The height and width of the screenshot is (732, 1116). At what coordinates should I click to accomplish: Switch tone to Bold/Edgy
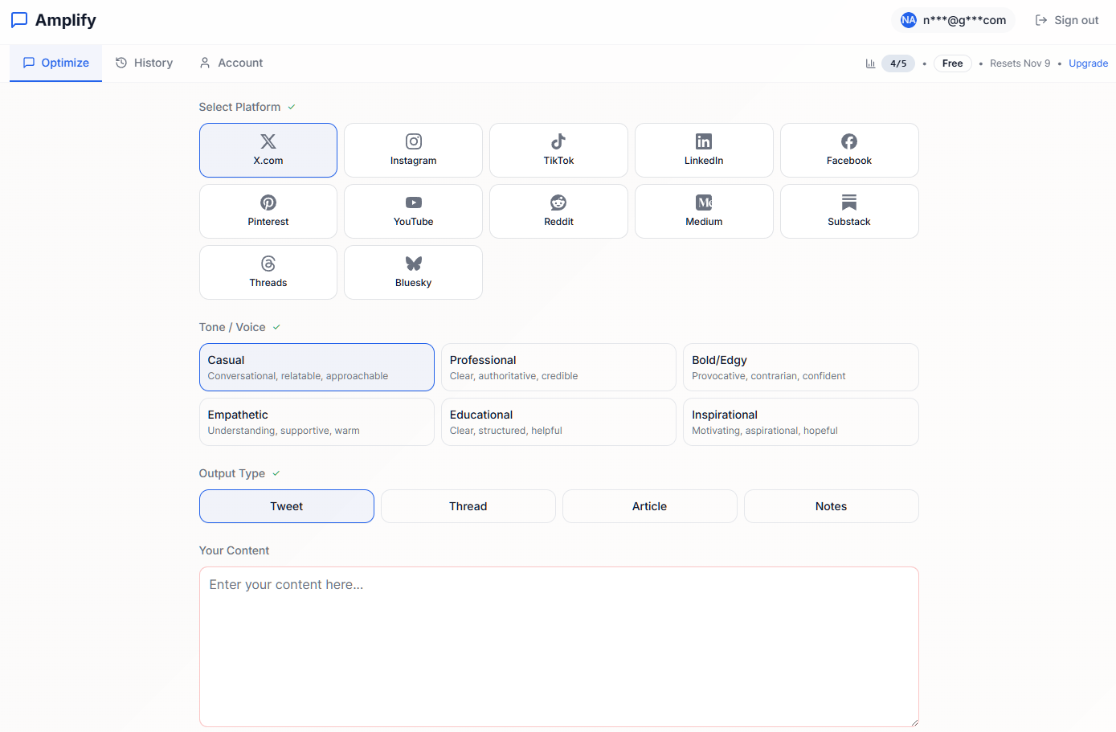pyautogui.click(x=799, y=367)
